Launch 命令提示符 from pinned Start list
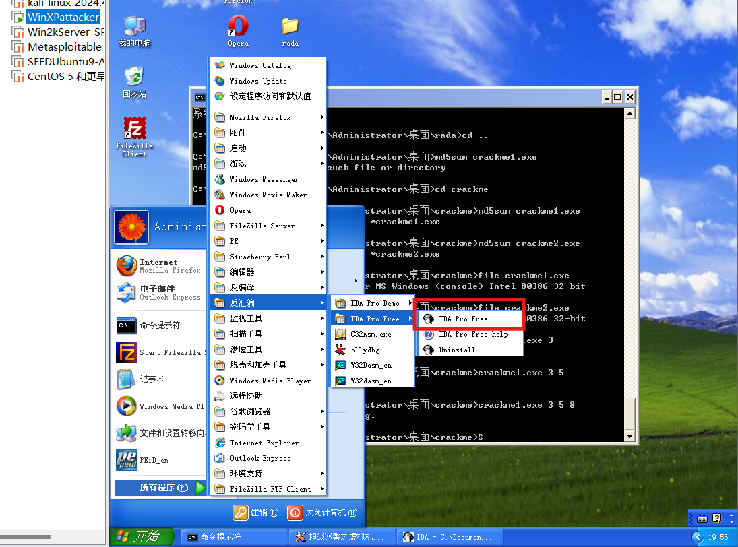 click(160, 325)
